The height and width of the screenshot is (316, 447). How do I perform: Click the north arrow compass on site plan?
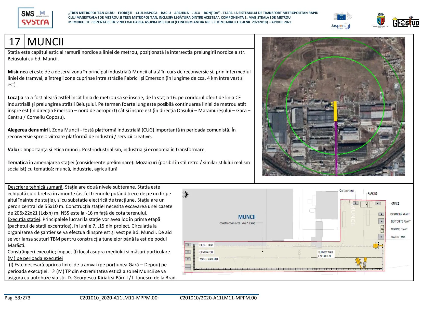click(186, 195)
